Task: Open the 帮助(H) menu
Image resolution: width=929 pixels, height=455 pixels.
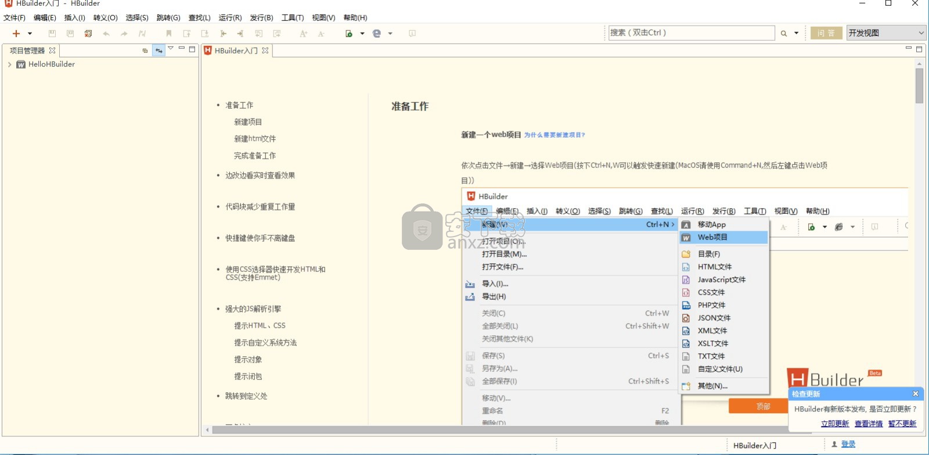Action: pyautogui.click(x=355, y=17)
